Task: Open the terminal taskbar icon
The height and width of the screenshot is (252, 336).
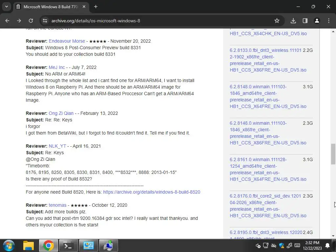Action: pyautogui.click(x=68, y=245)
